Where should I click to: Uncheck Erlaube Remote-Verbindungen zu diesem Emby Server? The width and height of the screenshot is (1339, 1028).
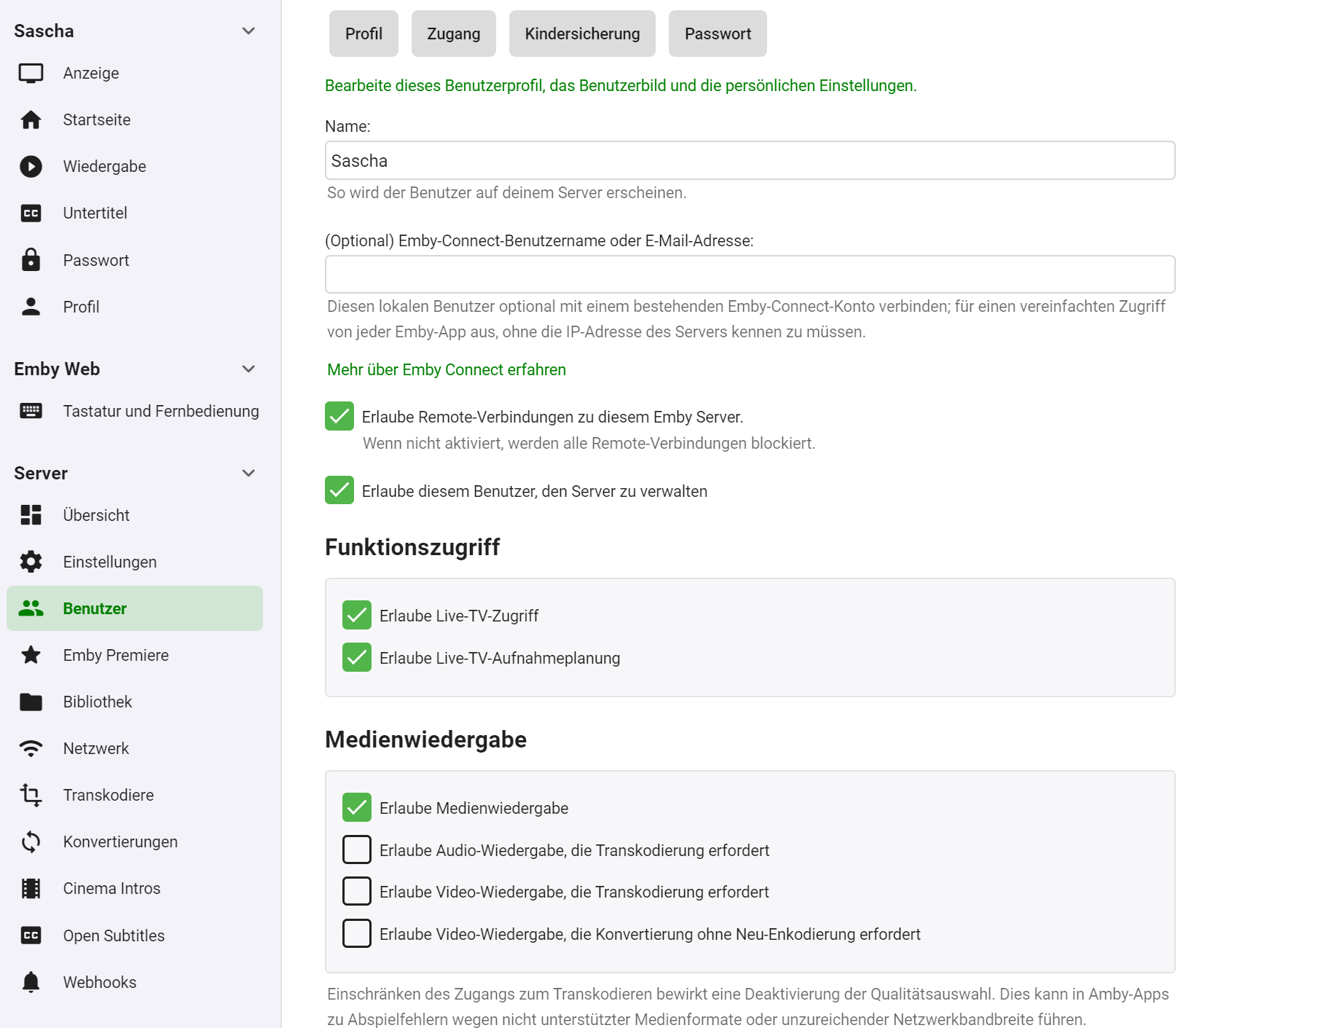[339, 416]
